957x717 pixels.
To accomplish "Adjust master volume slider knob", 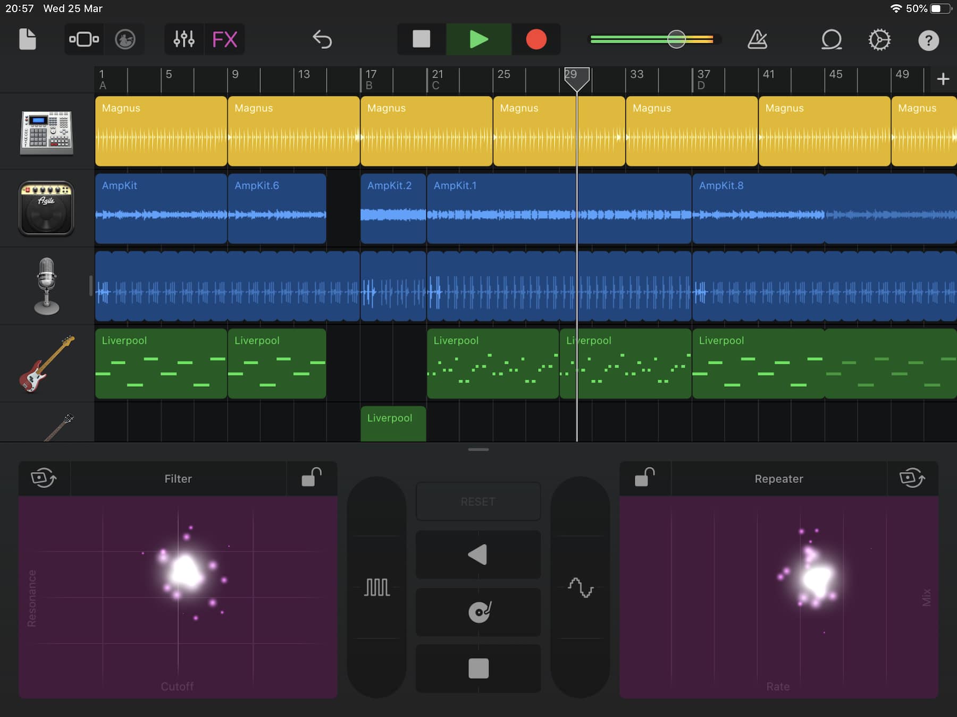I will click(676, 39).
